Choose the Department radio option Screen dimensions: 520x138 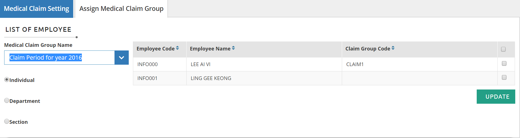[7, 101]
